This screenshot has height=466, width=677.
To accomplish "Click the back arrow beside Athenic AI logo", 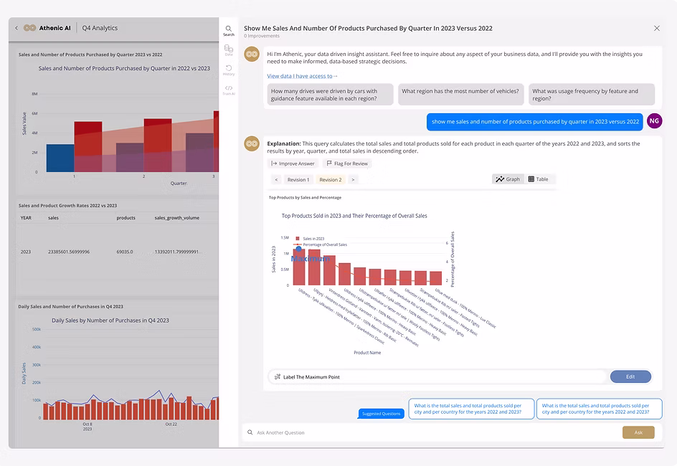I will click(x=16, y=28).
